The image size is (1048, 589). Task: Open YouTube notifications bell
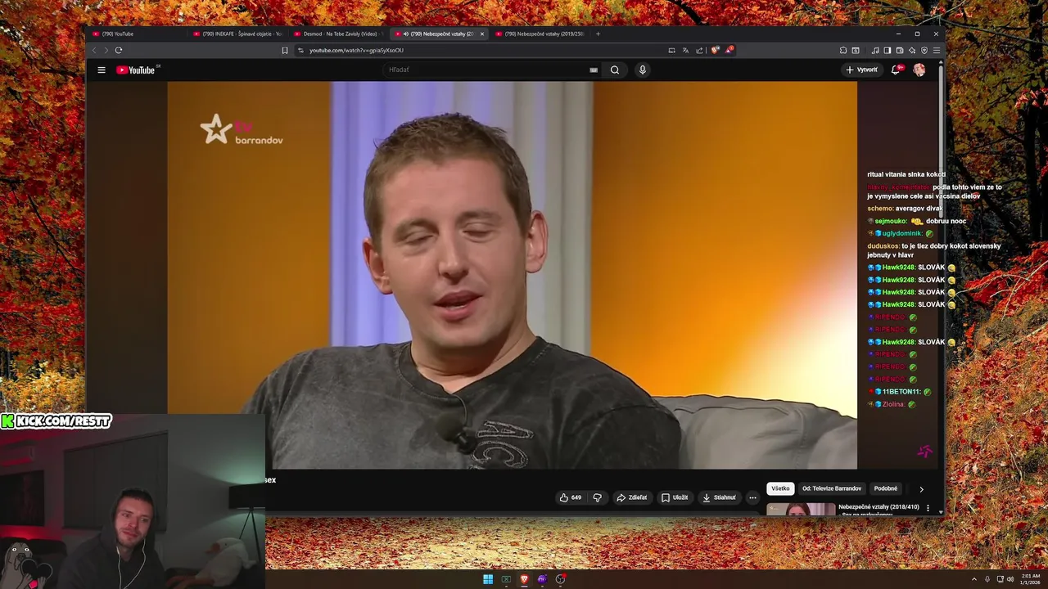click(x=896, y=70)
